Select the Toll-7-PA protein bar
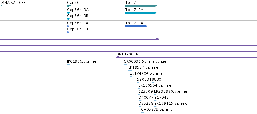Viewport: 257px width, 114px height. pos(137,26)
